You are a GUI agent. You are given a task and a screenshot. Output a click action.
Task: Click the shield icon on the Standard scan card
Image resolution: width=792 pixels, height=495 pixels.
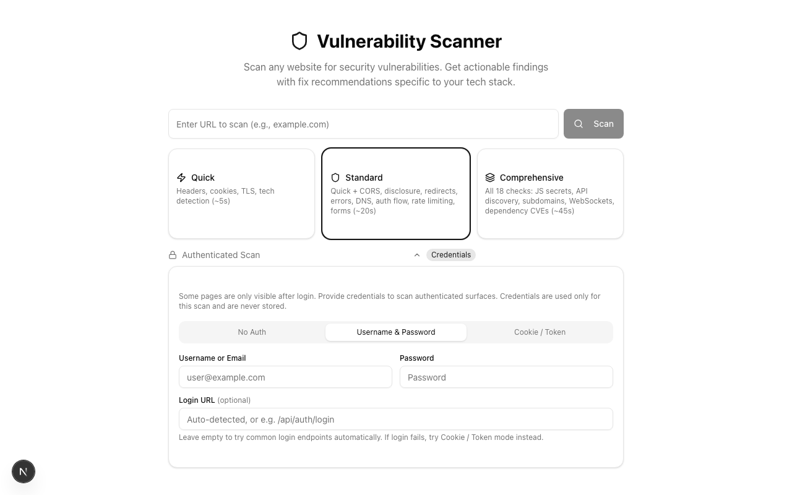[335, 178]
